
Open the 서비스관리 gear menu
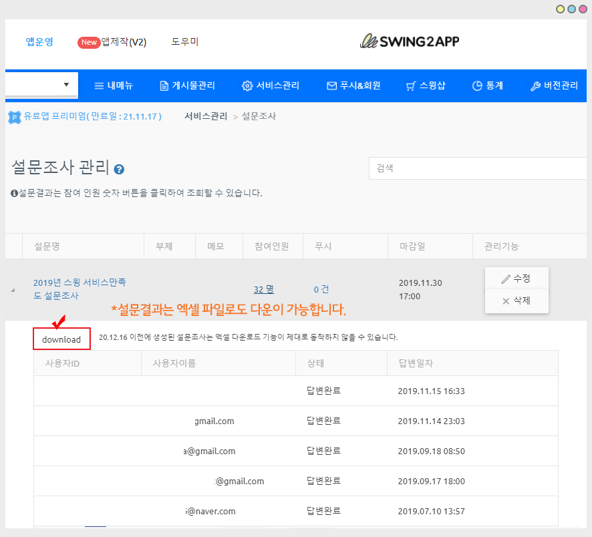pos(270,85)
